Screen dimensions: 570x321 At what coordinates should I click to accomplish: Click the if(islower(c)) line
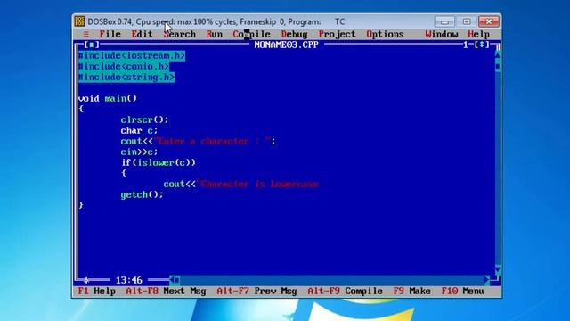159,162
